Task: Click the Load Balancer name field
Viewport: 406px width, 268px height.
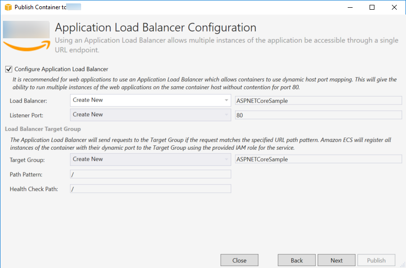Action: coord(318,100)
